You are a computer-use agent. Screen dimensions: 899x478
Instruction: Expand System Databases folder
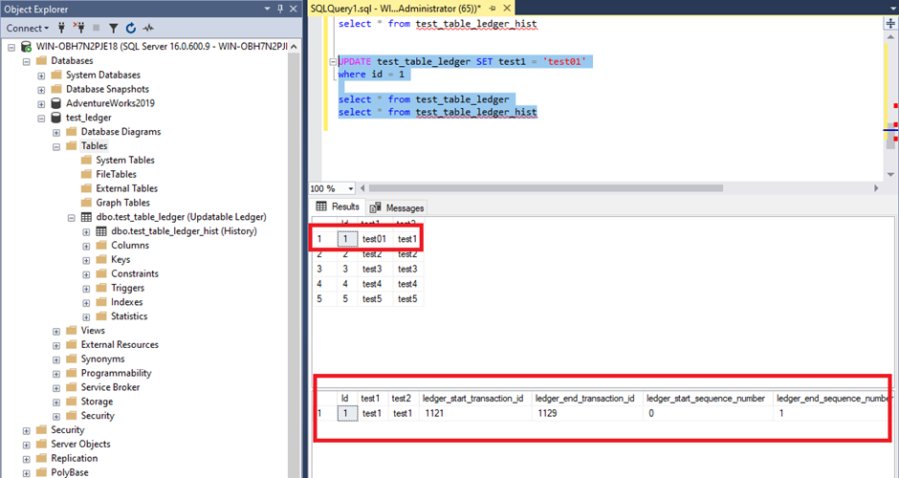point(41,76)
